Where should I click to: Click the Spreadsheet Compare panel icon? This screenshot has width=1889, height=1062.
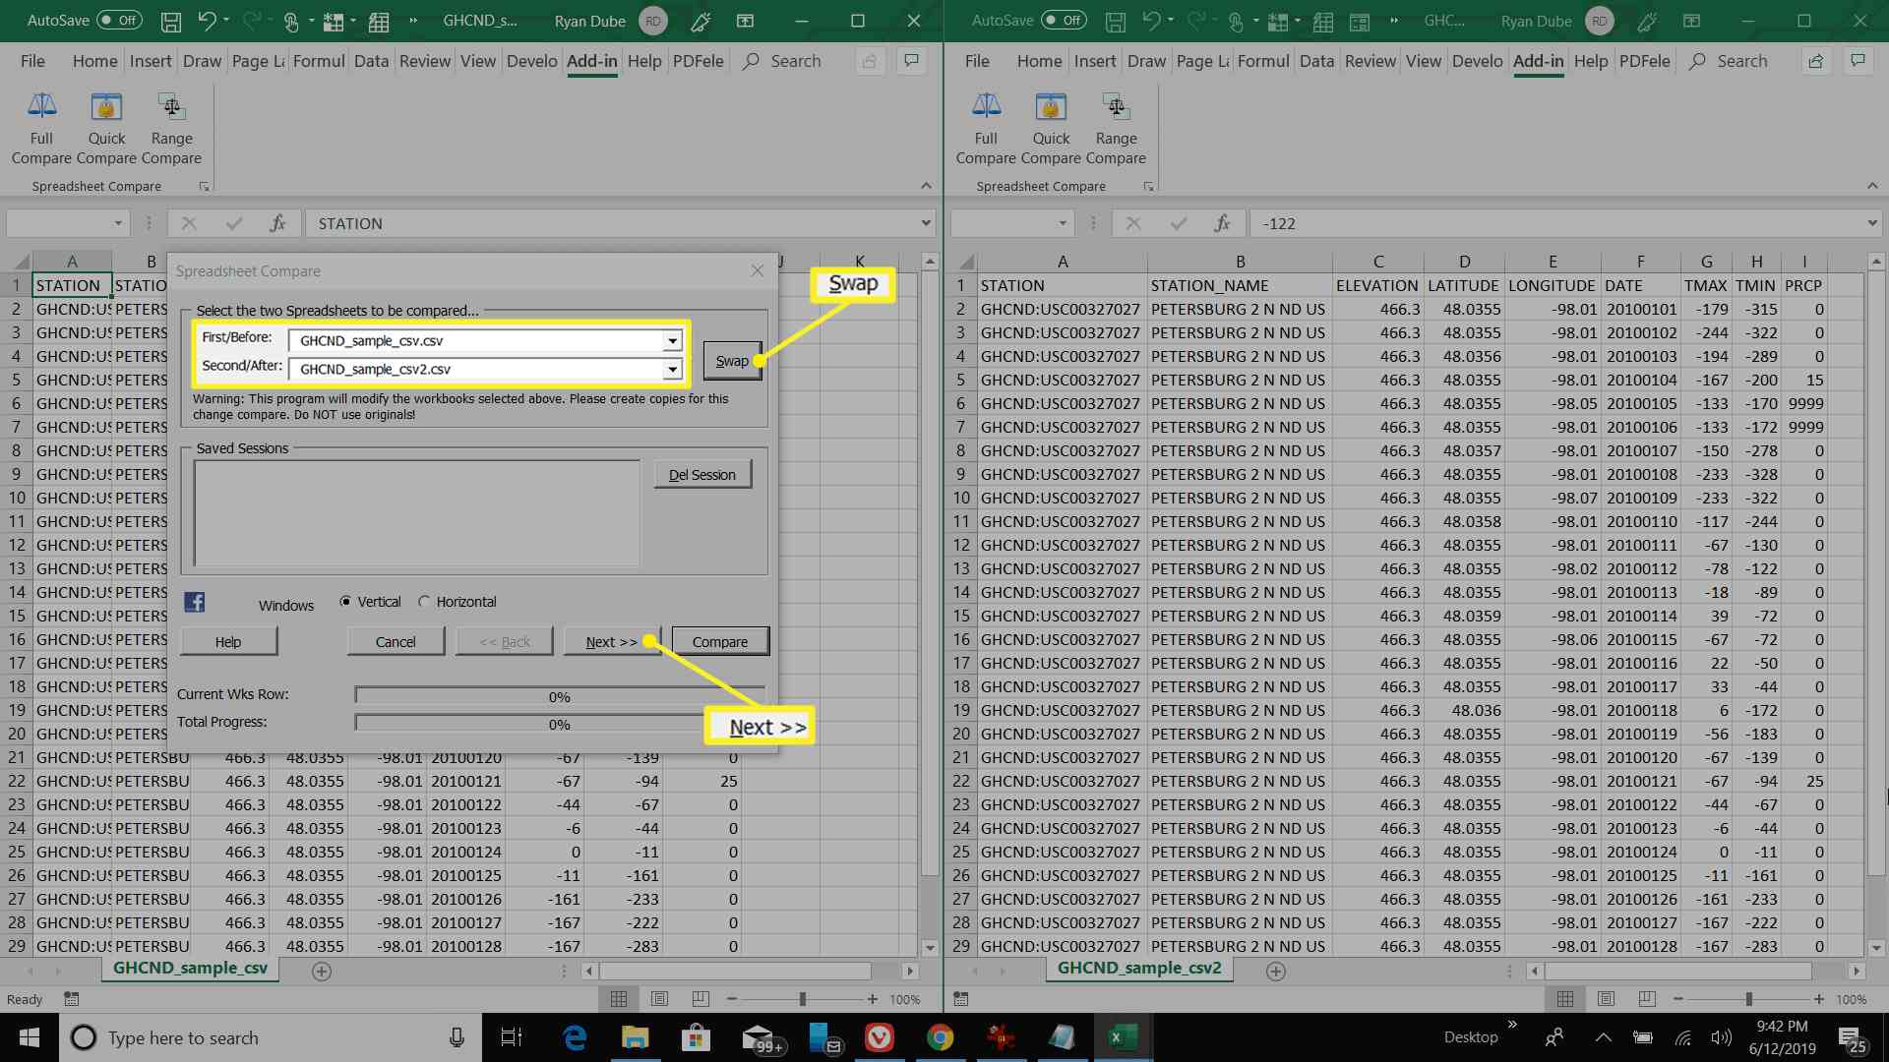pyautogui.click(x=204, y=186)
